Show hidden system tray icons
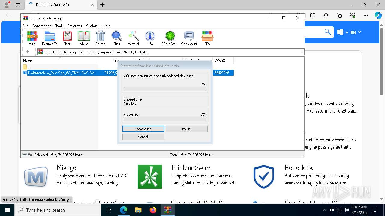The height and width of the screenshot is (216, 385). click(324, 210)
